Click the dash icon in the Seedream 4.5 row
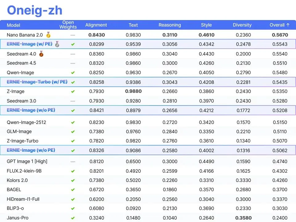The height and width of the screenshot is (222, 296). pyautogui.click(x=73, y=64)
